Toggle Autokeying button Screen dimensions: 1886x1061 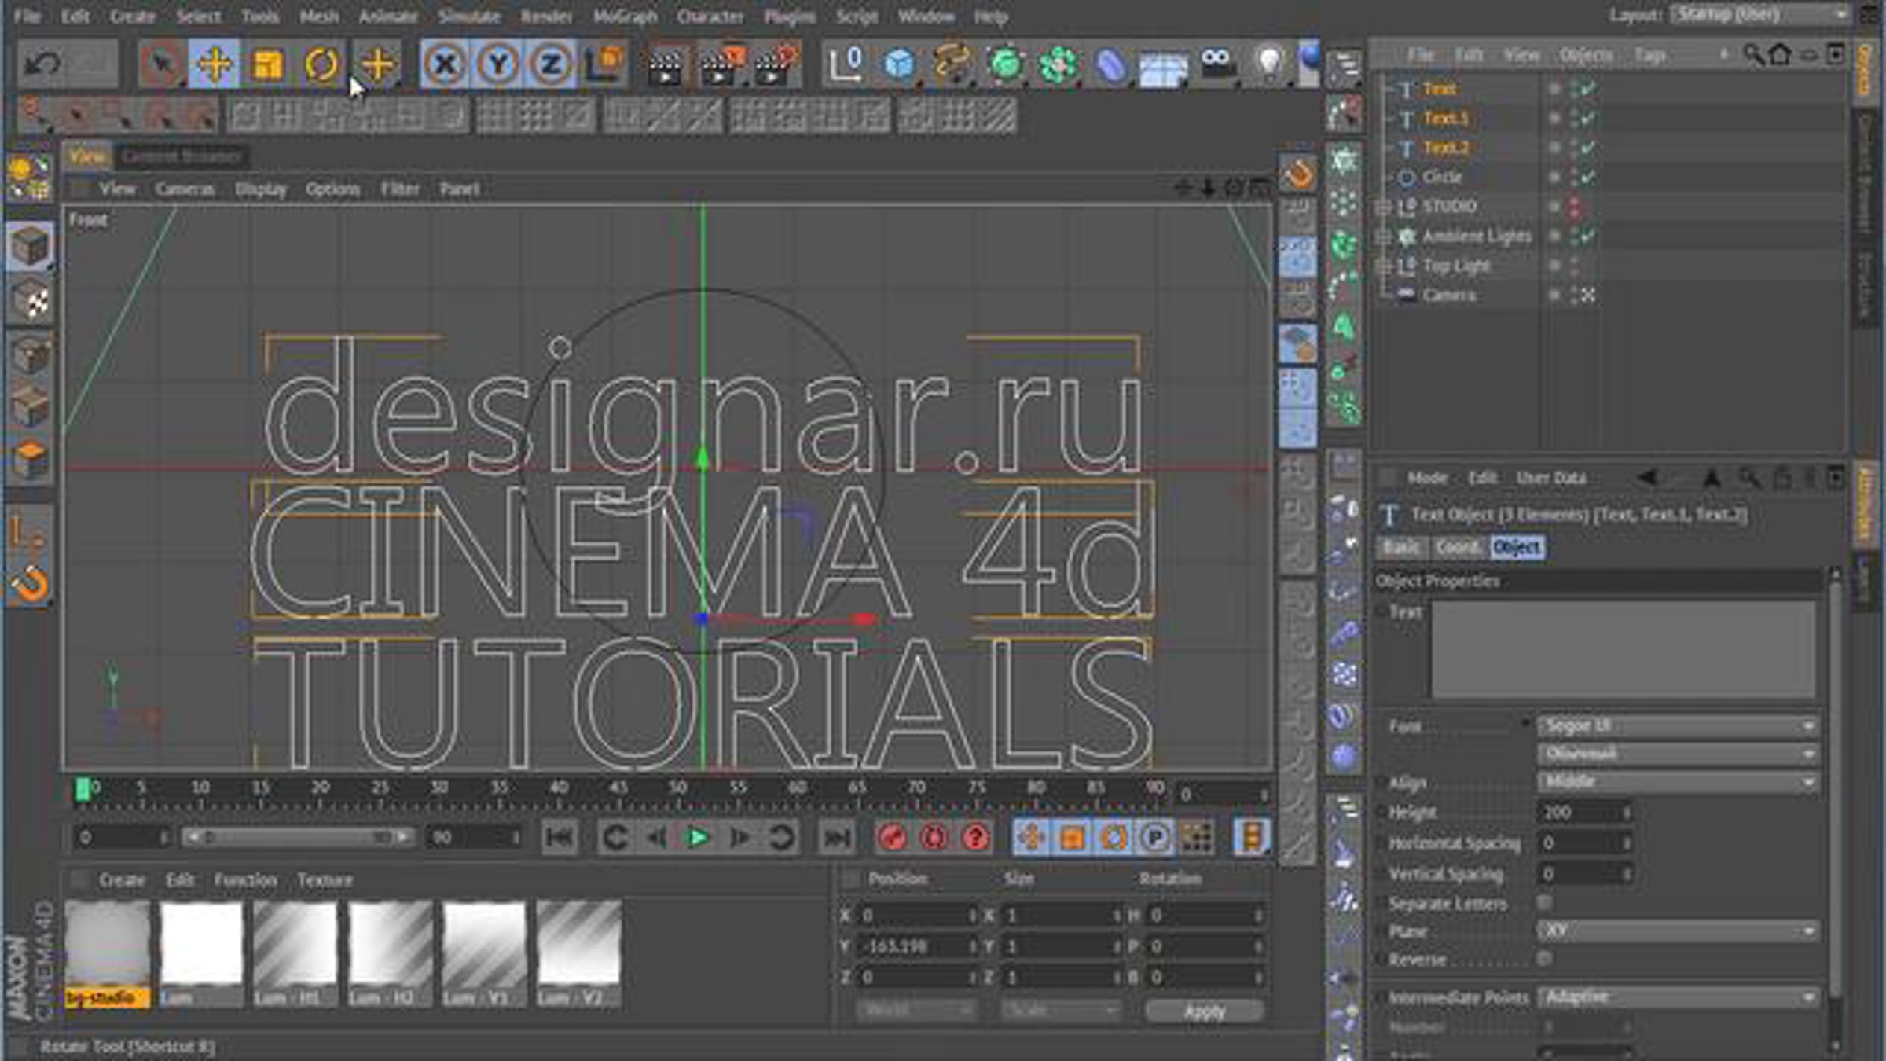(934, 838)
